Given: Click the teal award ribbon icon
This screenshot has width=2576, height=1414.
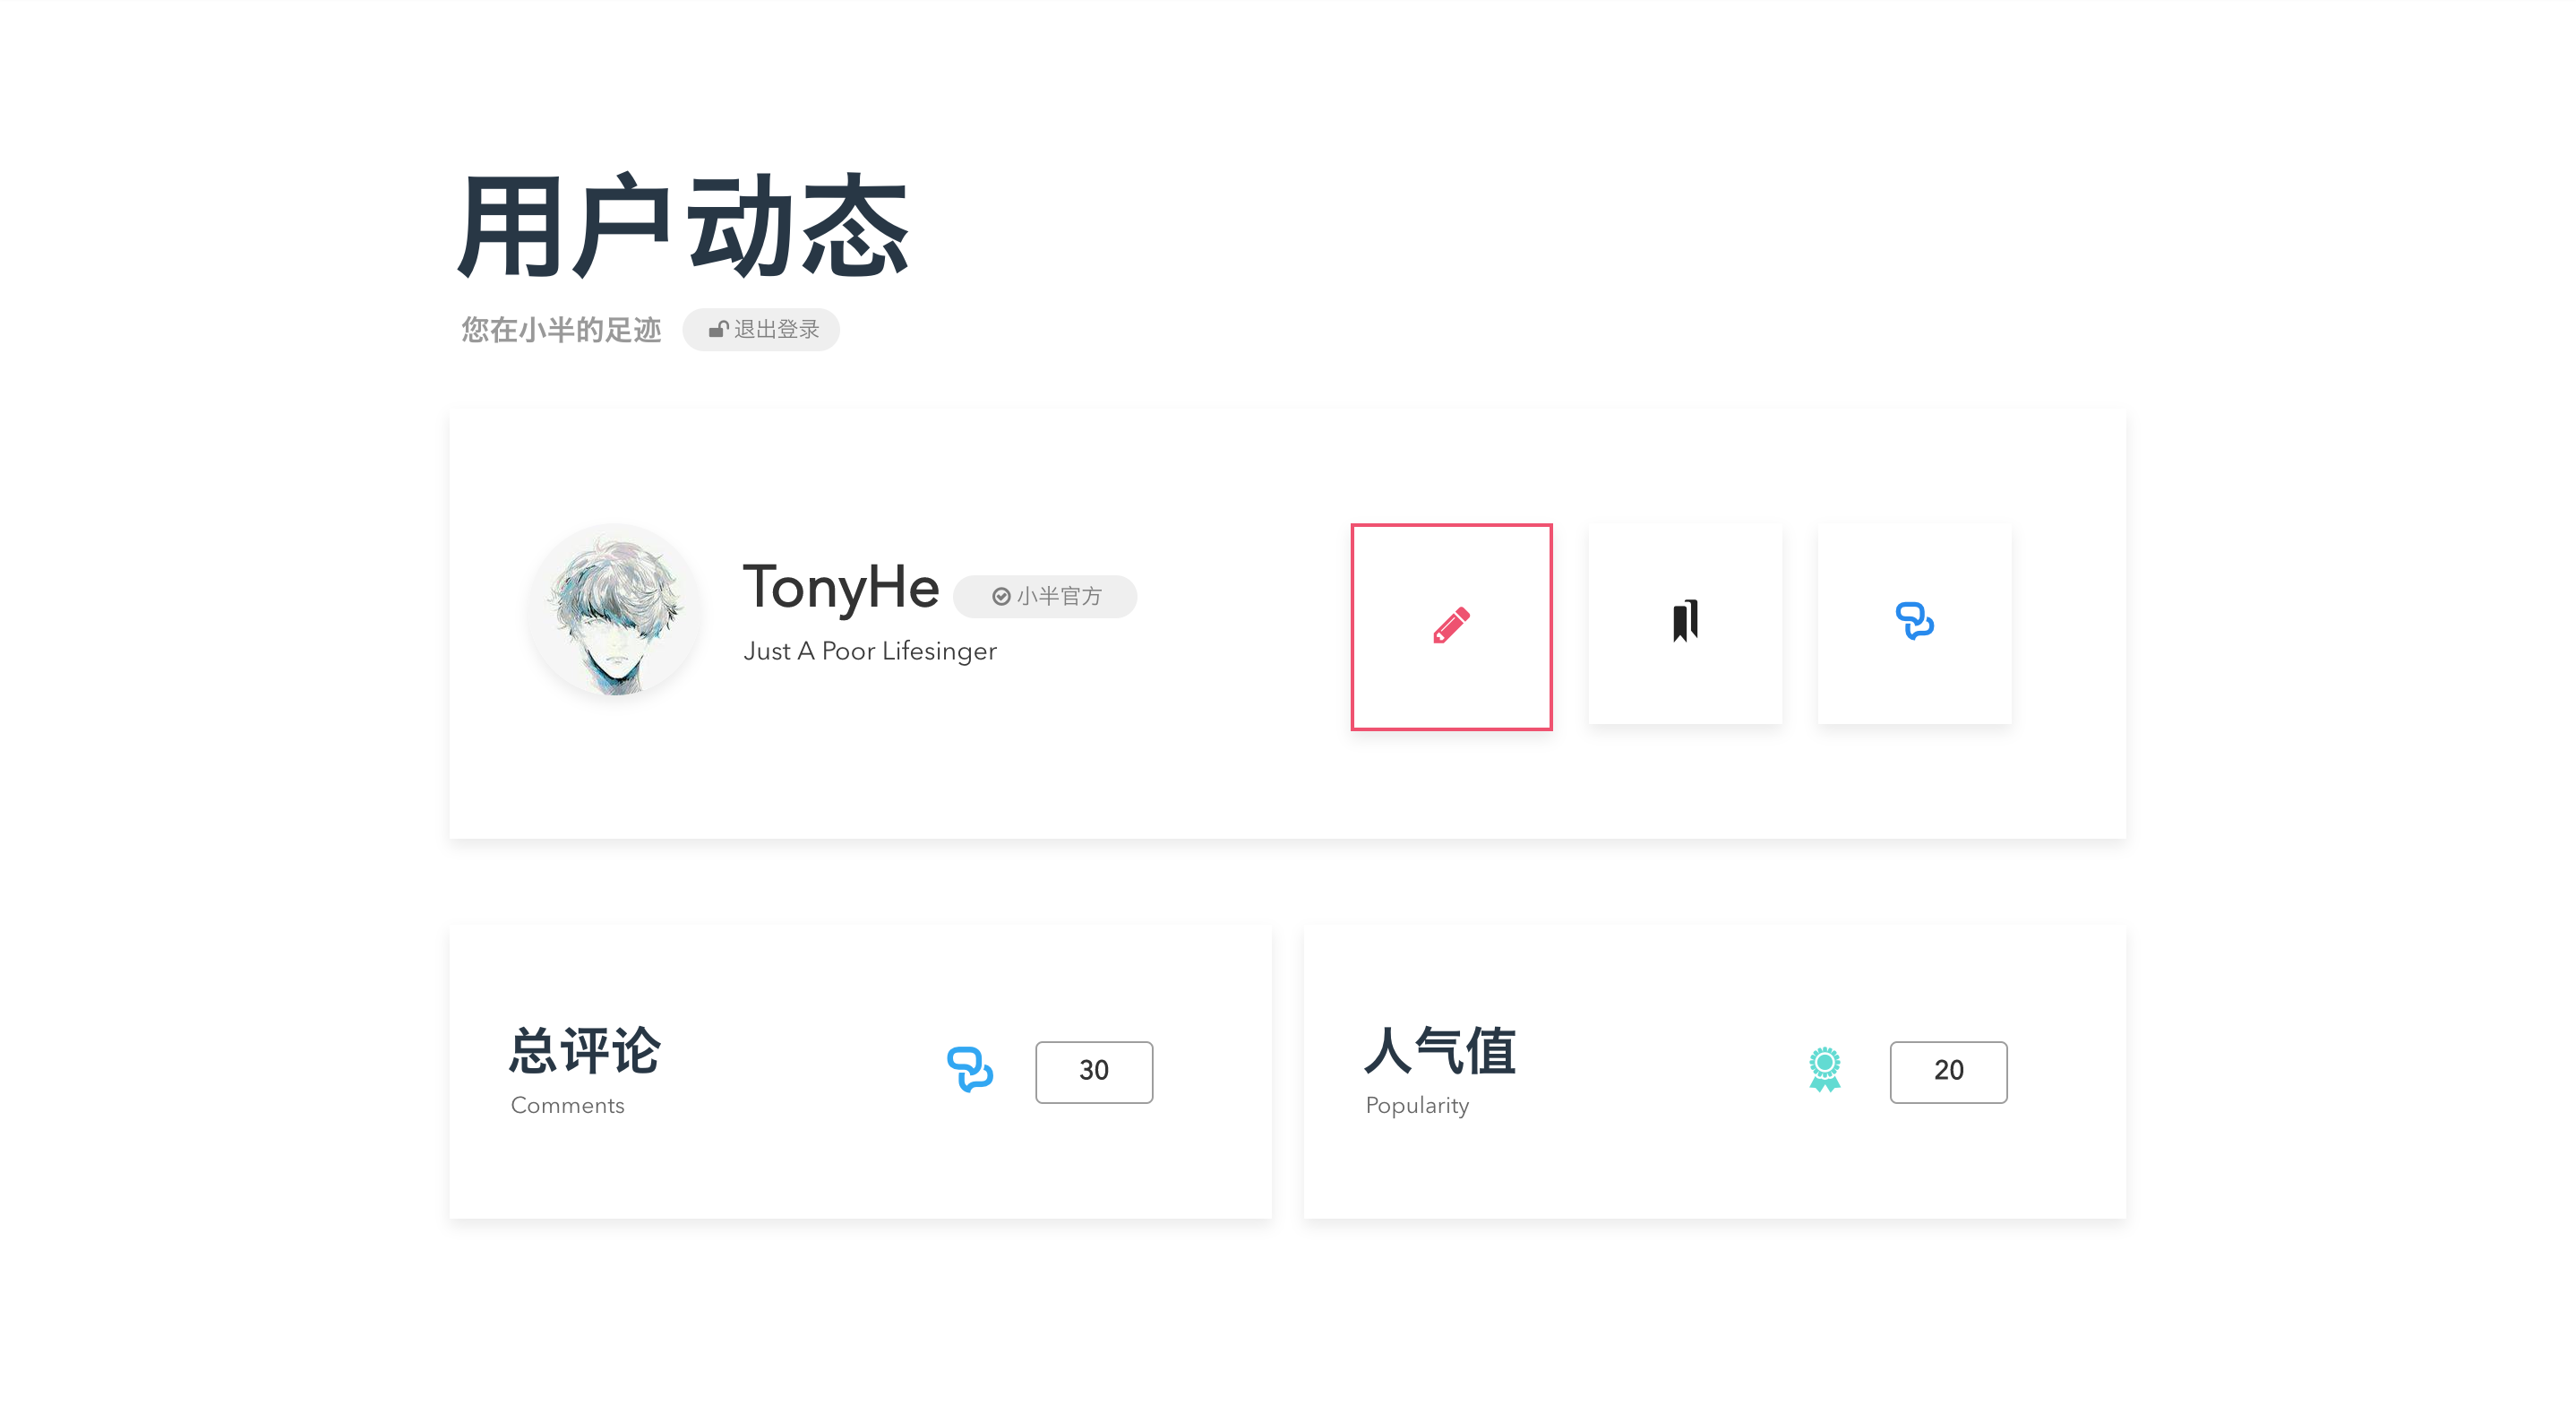Looking at the screenshot, I should [x=1825, y=1070].
